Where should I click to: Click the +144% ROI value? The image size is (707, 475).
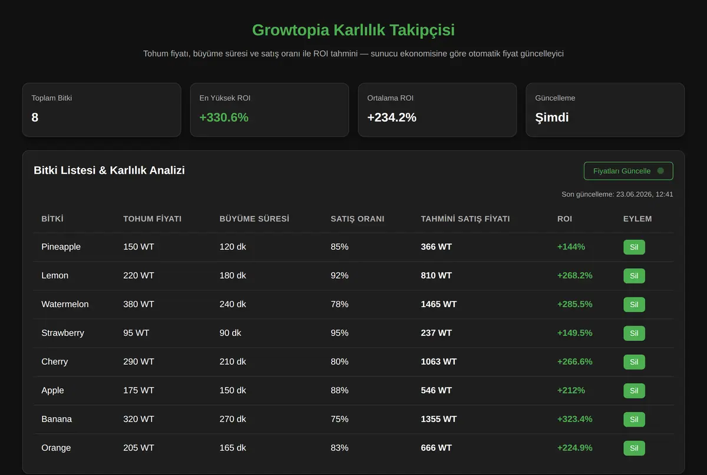point(571,247)
